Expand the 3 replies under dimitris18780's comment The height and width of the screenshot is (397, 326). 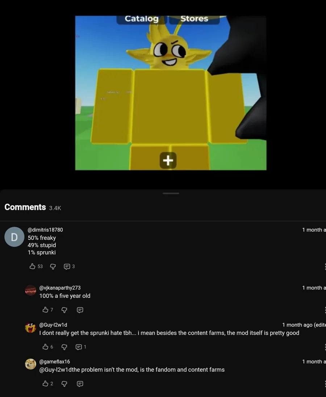coord(69,266)
